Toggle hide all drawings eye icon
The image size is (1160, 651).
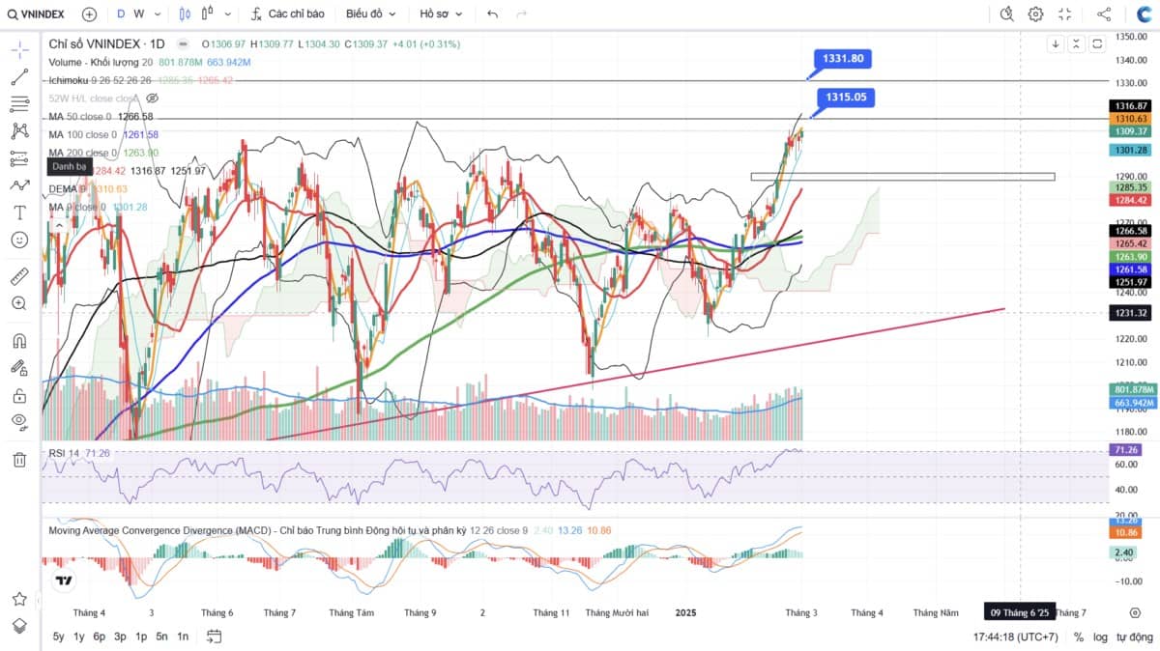click(x=19, y=422)
